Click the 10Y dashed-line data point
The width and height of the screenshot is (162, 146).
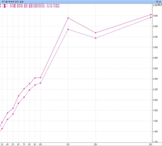(x=40, y=83)
